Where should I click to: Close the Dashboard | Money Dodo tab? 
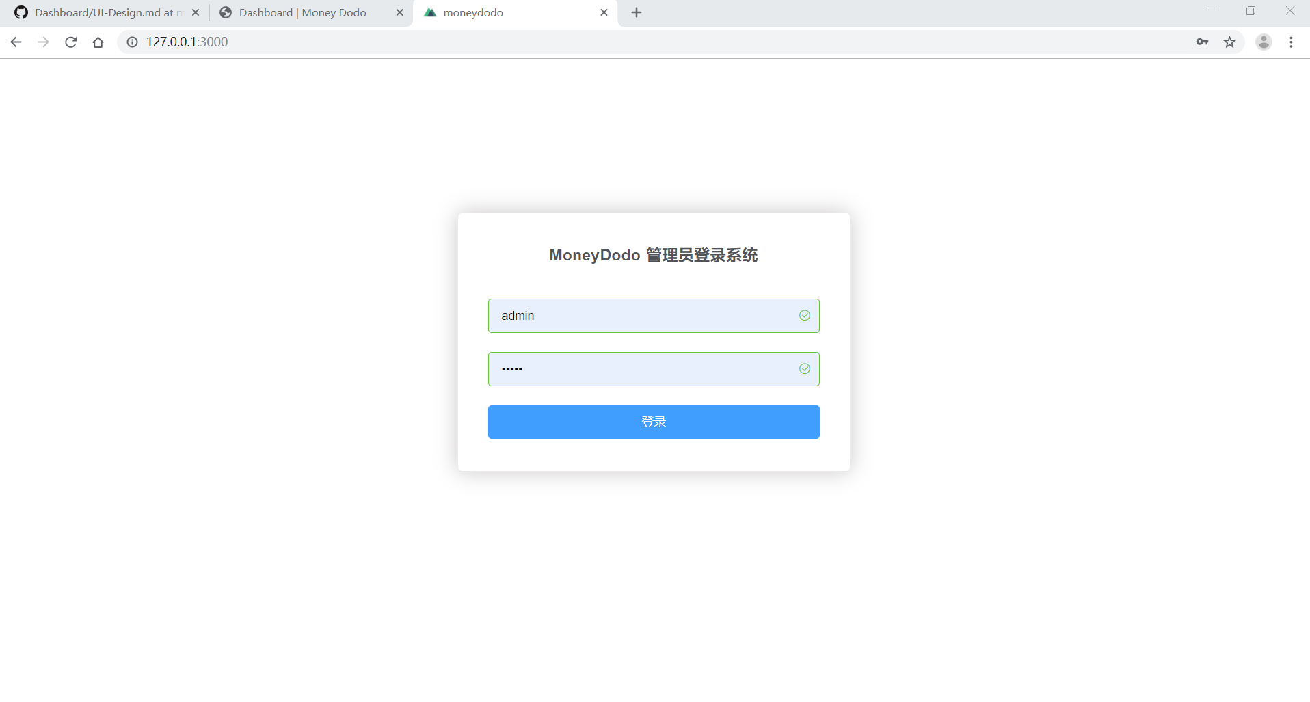(400, 12)
